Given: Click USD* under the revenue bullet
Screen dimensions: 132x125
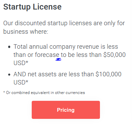Looking at the screenshot, I should click(21, 63).
